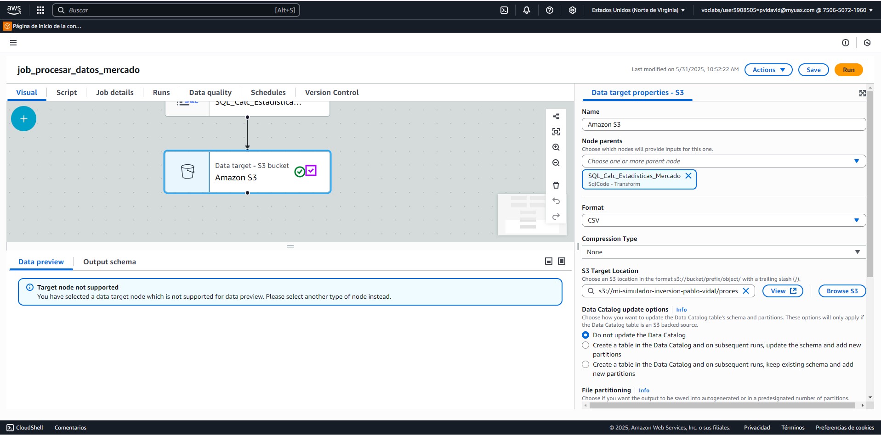Open the Version Control tab

click(332, 92)
